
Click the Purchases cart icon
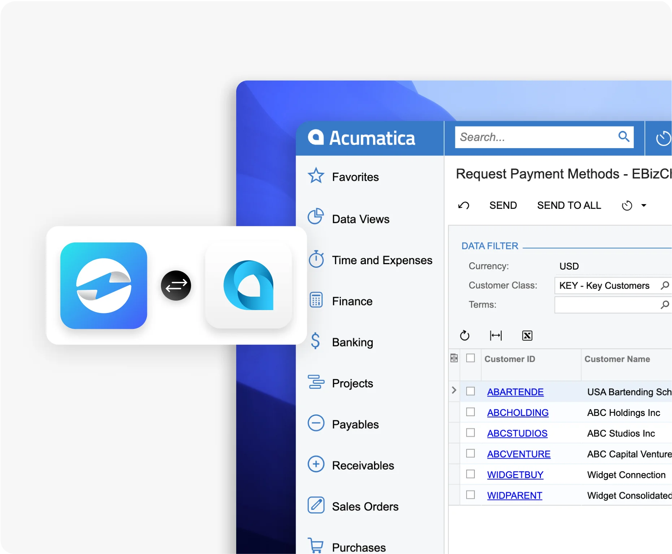316,545
